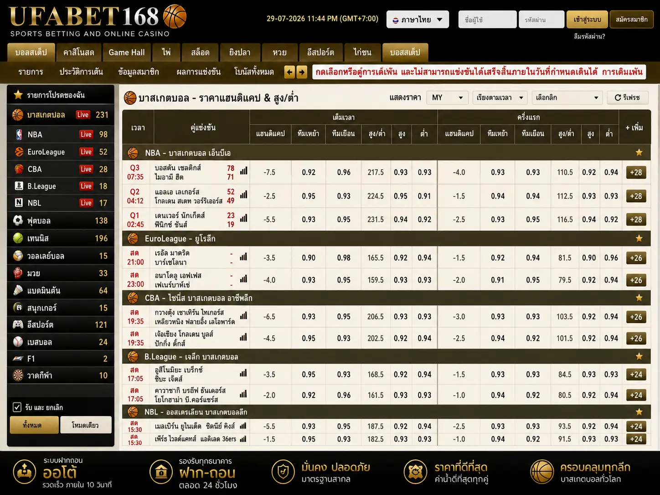This screenshot has width=660, height=495.
Task: Favorite the B.League section star
Action: point(639,356)
